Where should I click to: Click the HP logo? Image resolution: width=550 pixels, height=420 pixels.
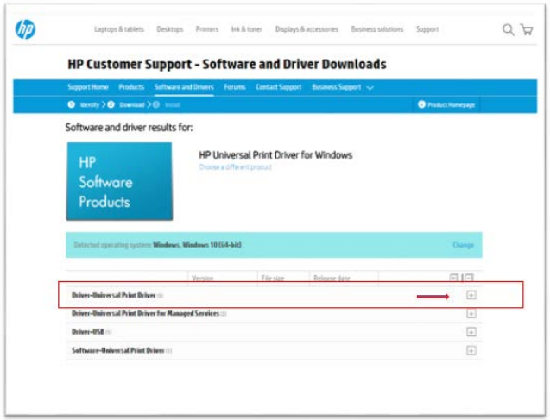pos(25,29)
